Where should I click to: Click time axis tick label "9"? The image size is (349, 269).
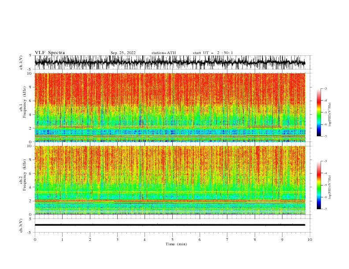click(282, 240)
